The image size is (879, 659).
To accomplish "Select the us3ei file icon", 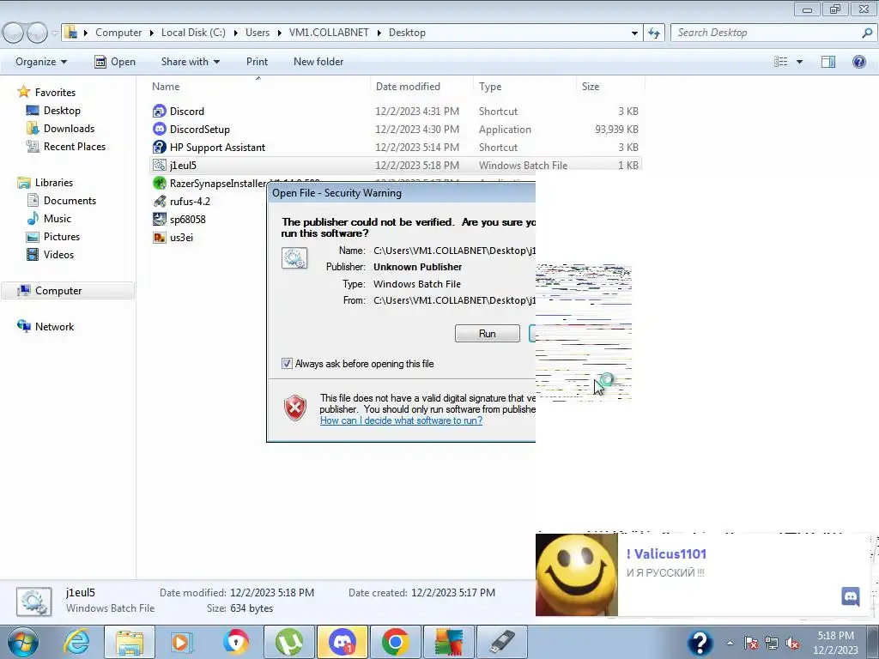I will point(159,237).
